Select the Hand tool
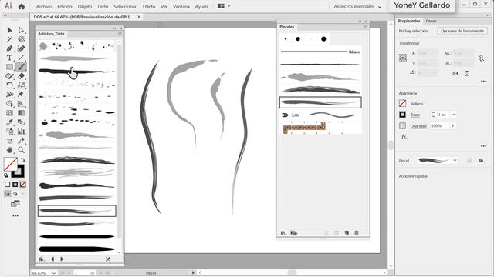This screenshot has width=494, height=277. [x=9, y=150]
